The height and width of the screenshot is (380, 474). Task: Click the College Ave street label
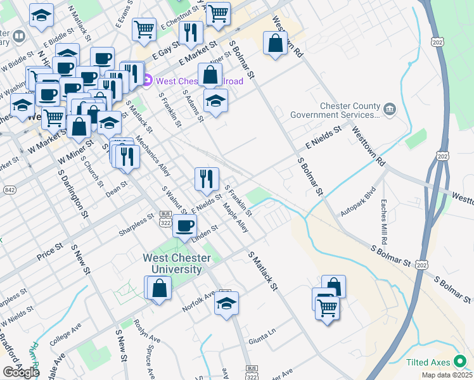(66, 334)
